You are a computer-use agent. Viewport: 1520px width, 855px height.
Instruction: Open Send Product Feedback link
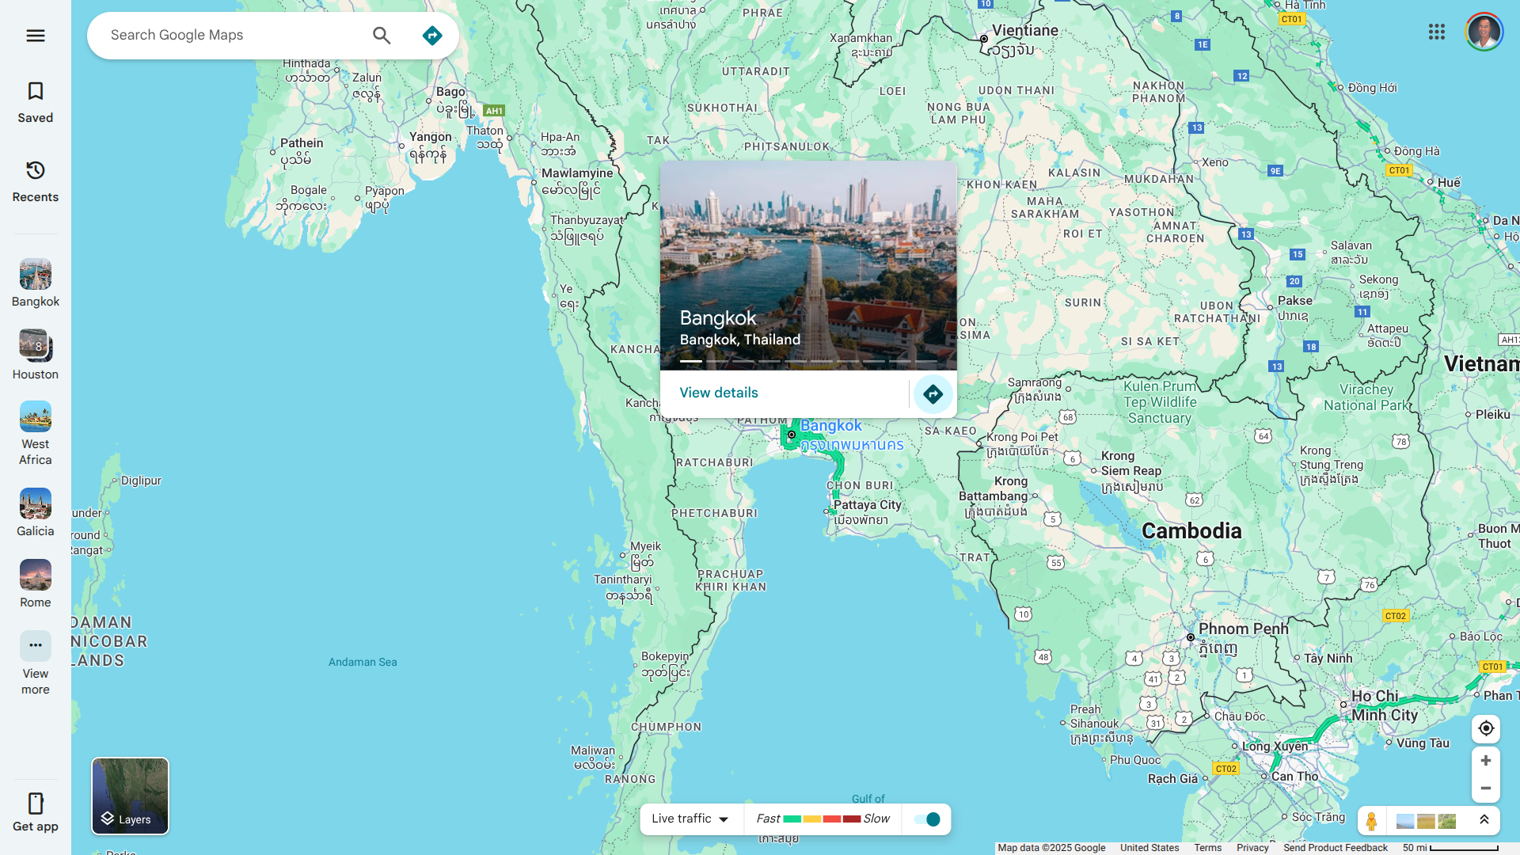[x=1335, y=848]
